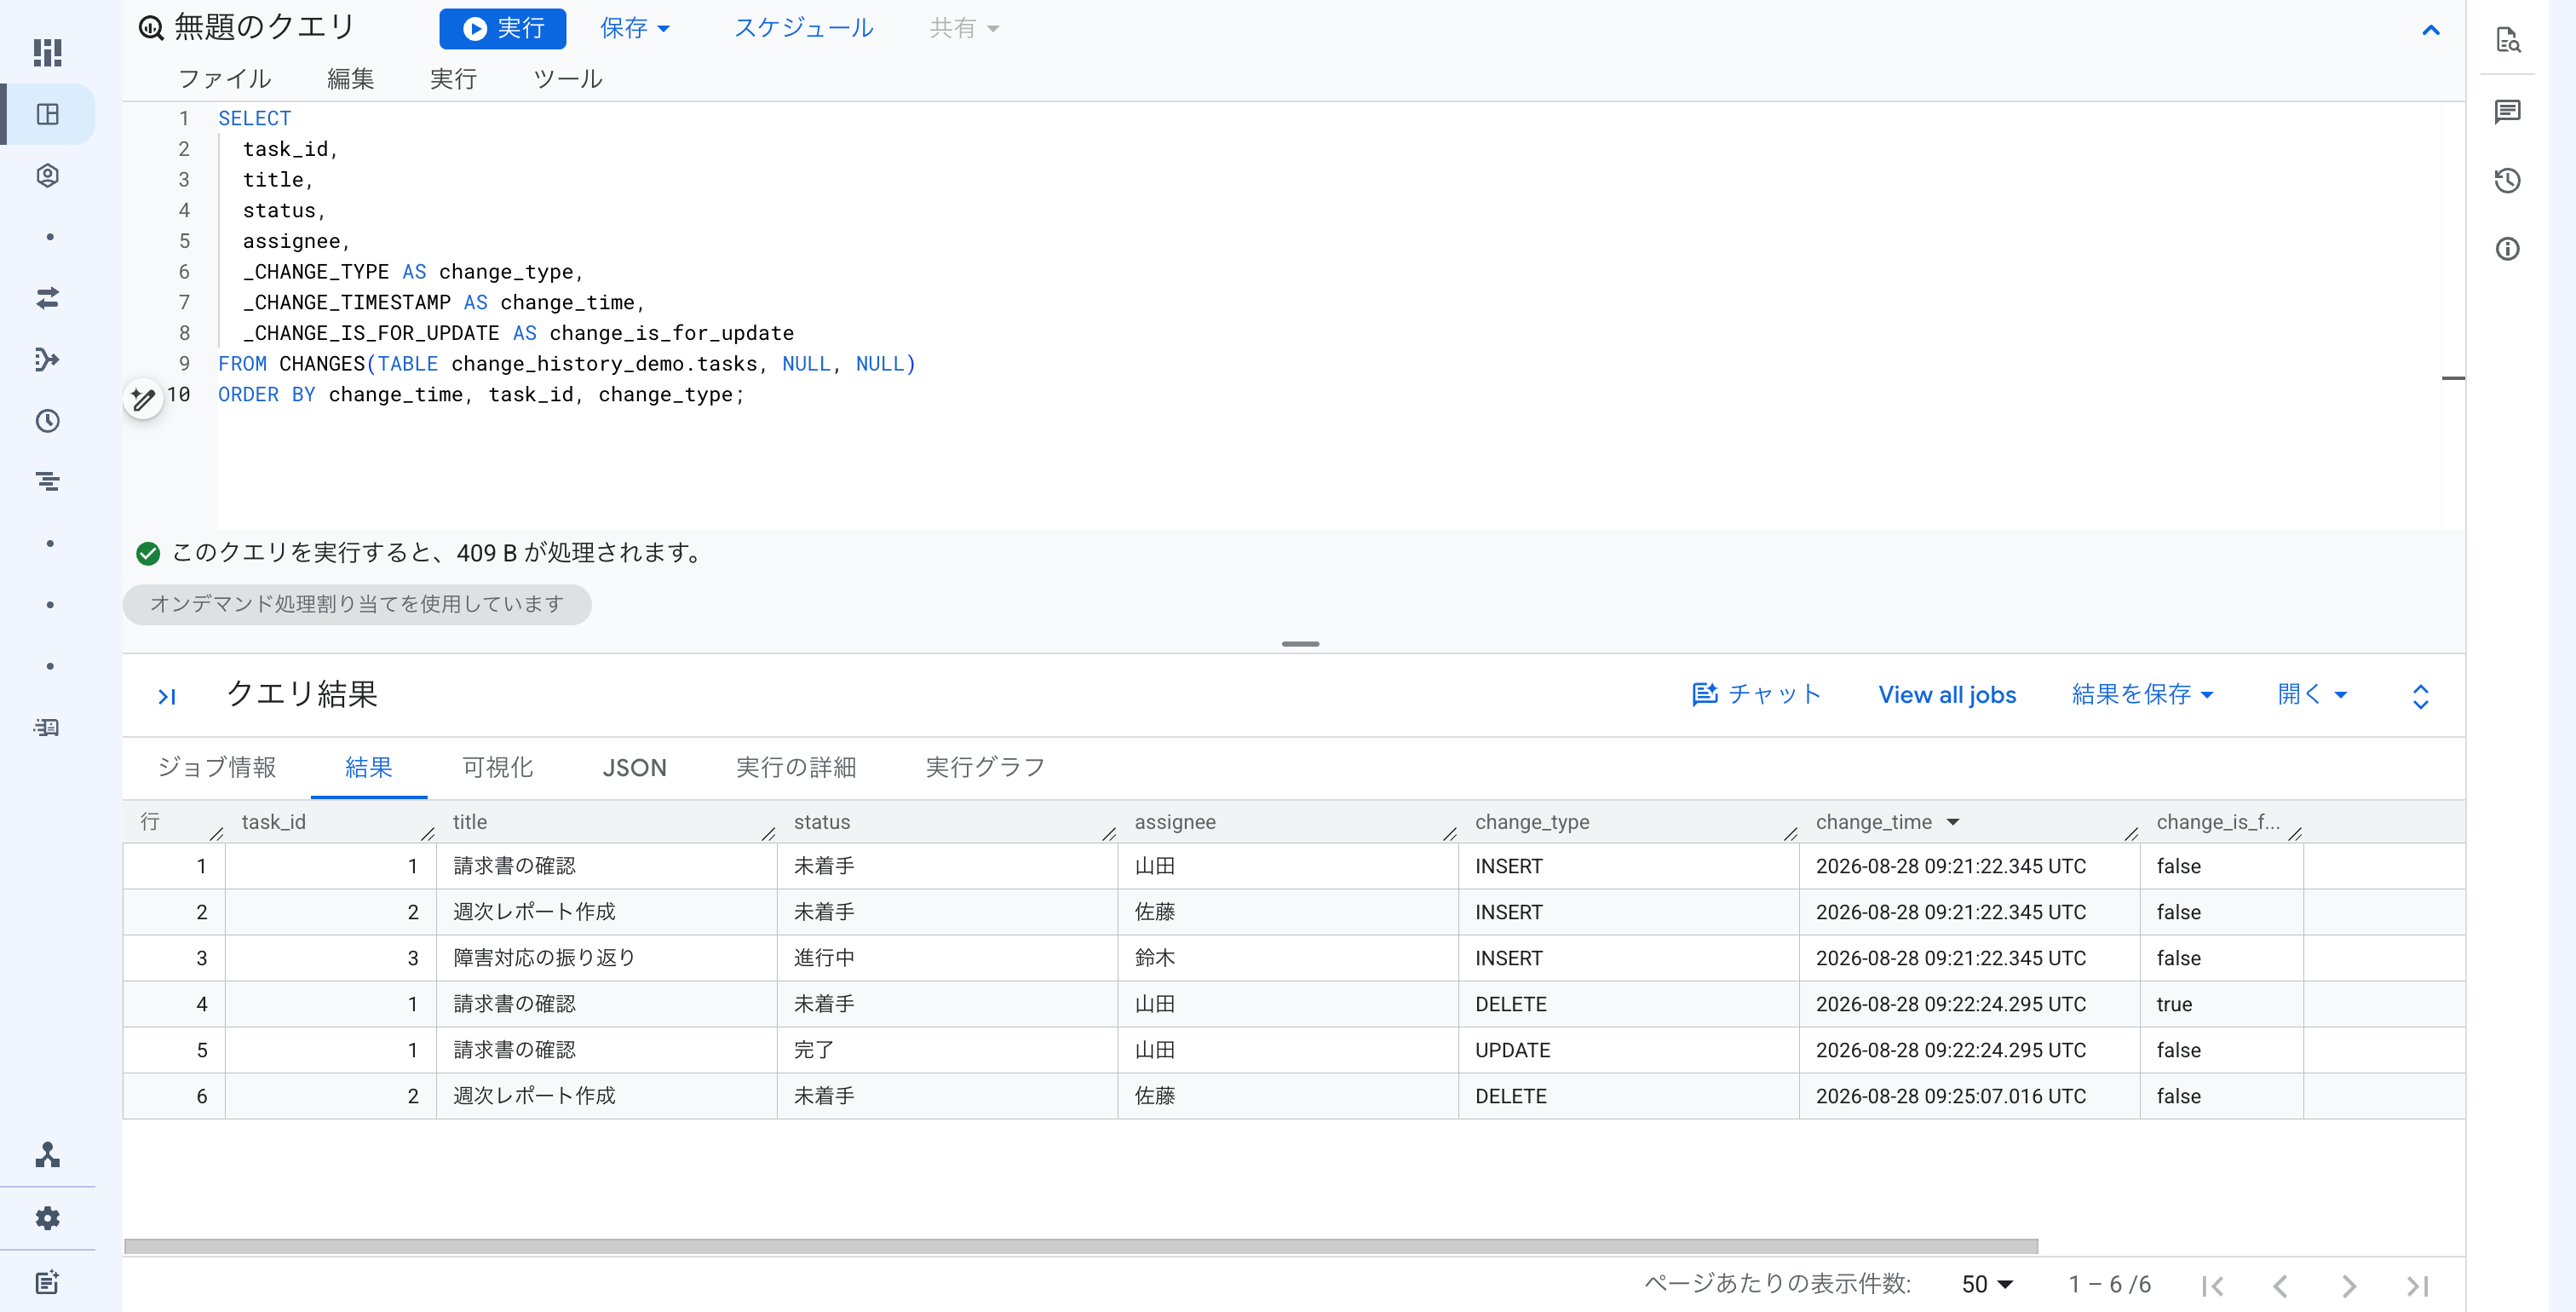Switch to the 実行の詳細 tab
Viewport: 2576px width, 1312px height.
[796, 767]
